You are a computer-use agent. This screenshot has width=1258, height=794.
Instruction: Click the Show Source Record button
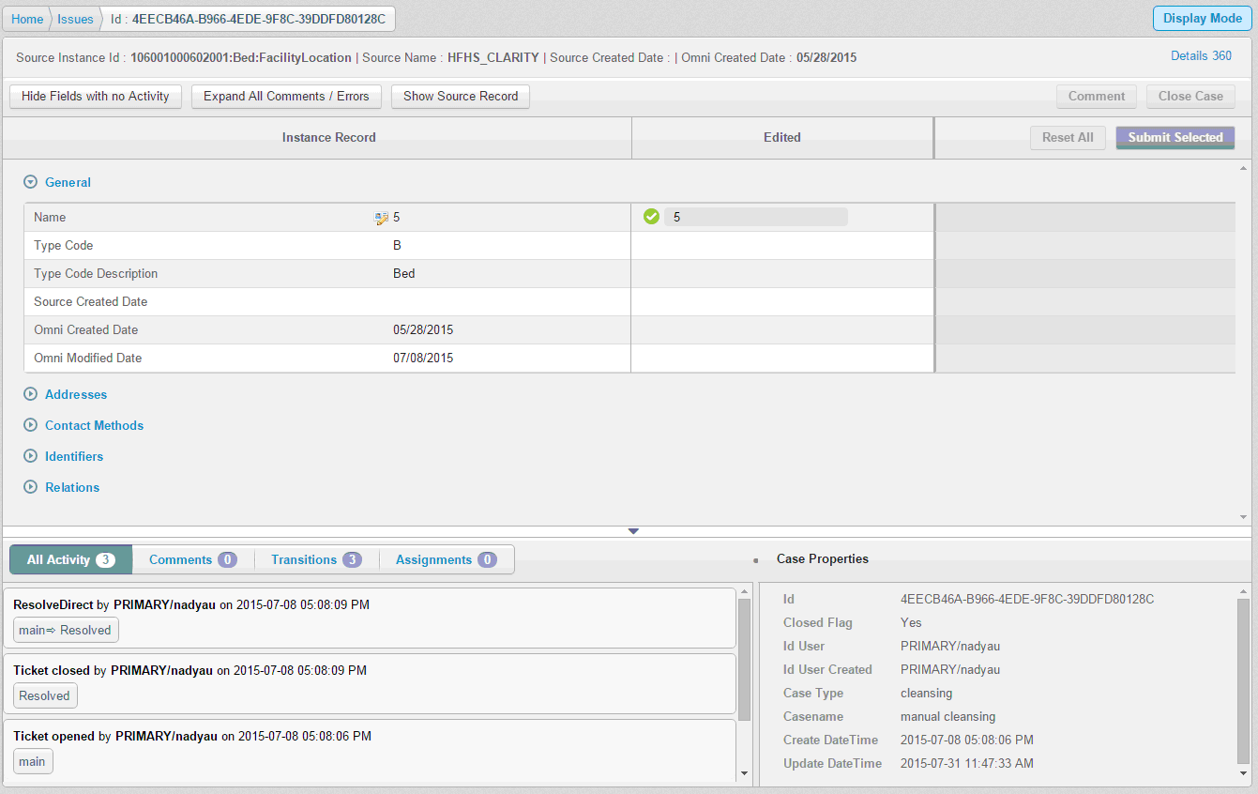click(x=460, y=97)
